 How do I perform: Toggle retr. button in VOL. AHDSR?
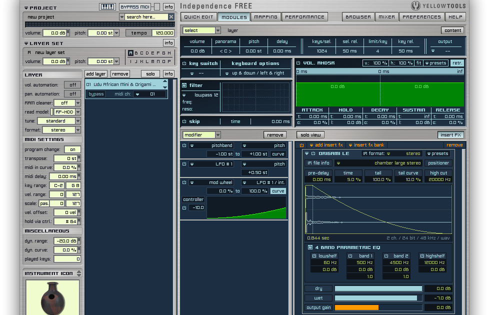(x=457, y=63)
